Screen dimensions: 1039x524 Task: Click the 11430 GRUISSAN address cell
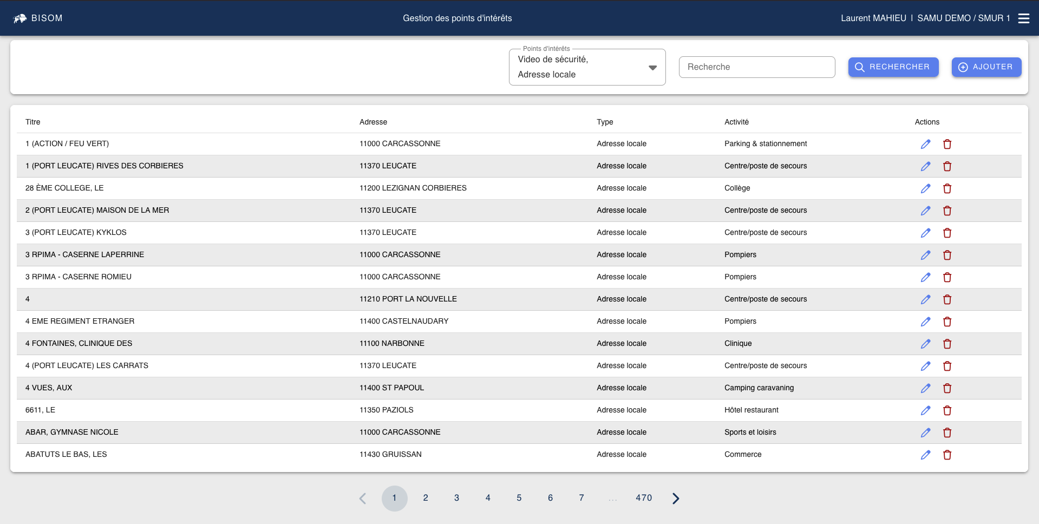tap(390, 455)
